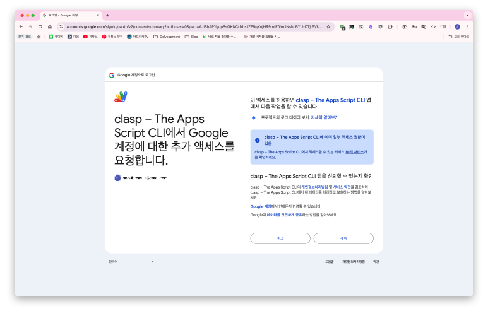Viewport: 488px width, 316px height.
Task: Open a new tab with the plus button
Action: point(107,15)
